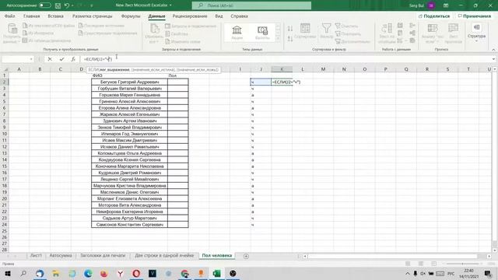Click the Пол header cell

[178, 75]
